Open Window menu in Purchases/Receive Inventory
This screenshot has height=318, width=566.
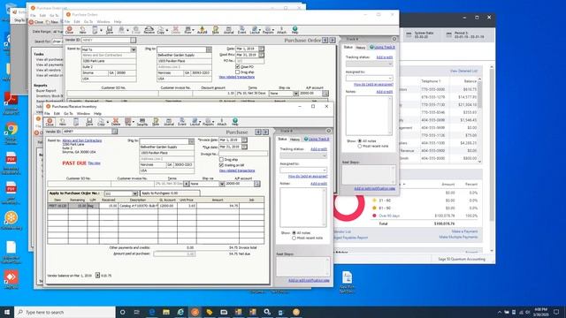click(x=83, y=114)
